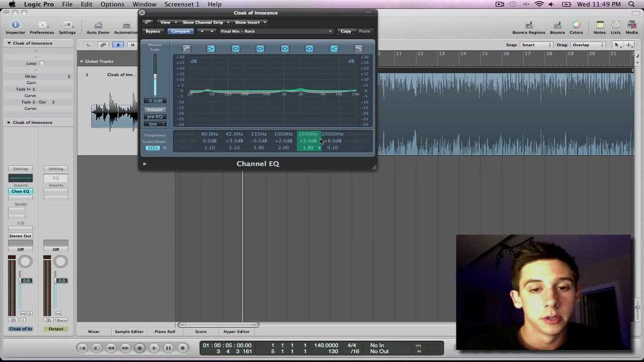Screen dimensions: 644x362
Task: Open Spotlight search in menu bar
Action: (632, 5)
